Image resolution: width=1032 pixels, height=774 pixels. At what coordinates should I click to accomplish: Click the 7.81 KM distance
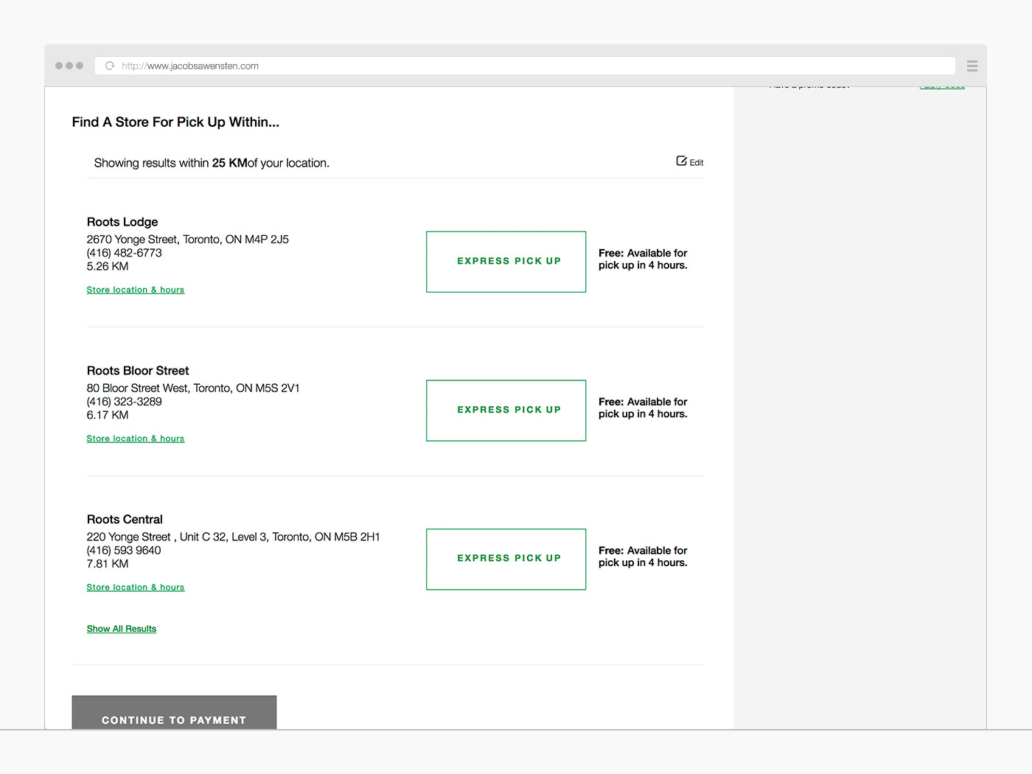click(x=108, y=564)
